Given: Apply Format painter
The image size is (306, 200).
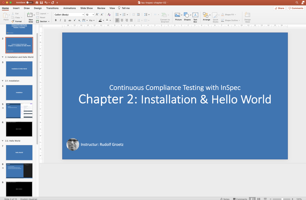Looking at the screenshot, I should [x=16, y=21].
